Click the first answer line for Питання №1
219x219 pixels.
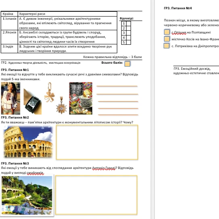coord(117,86)
